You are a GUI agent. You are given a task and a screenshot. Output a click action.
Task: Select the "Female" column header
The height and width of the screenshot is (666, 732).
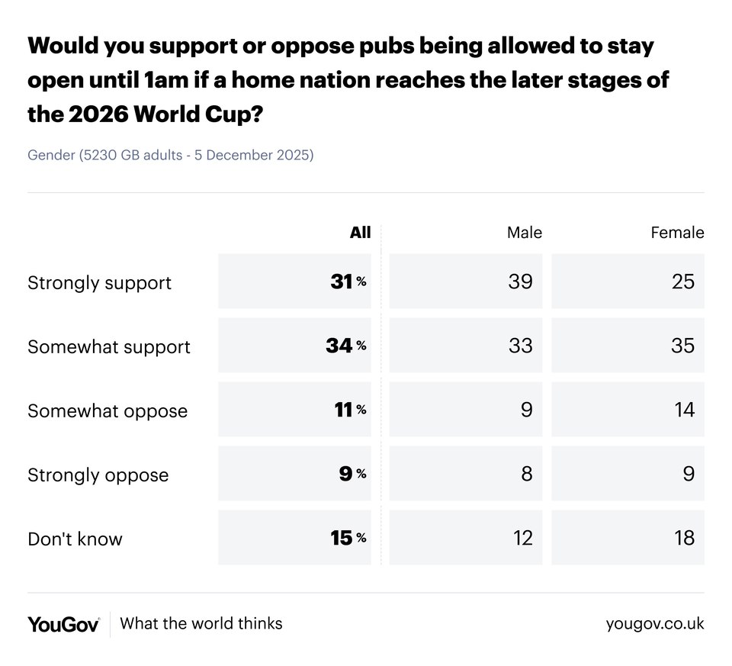677,233
